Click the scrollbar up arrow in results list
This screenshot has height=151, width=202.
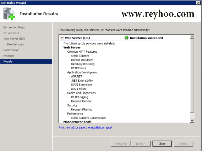(192, 37)
